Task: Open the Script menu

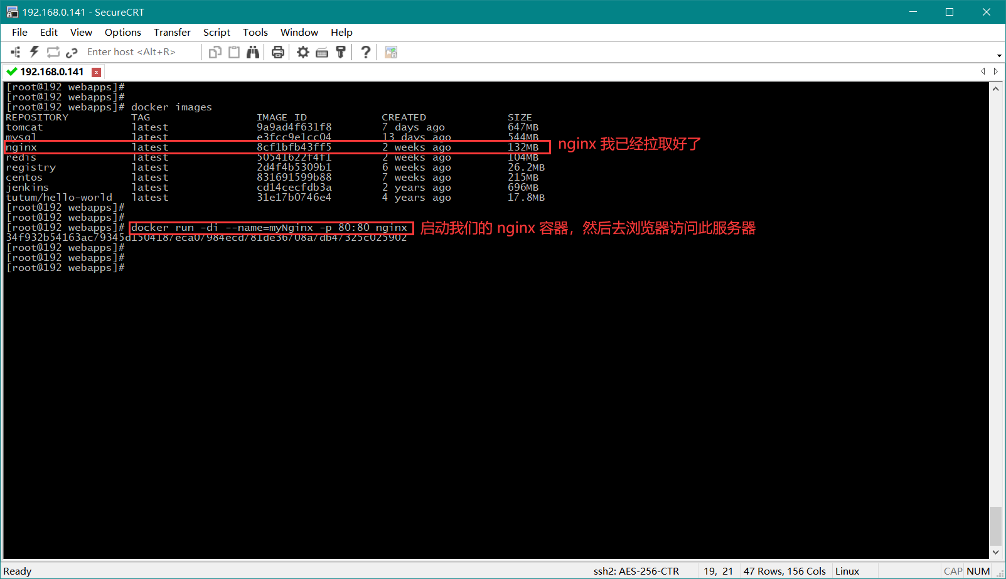Action: pos(217,32)
